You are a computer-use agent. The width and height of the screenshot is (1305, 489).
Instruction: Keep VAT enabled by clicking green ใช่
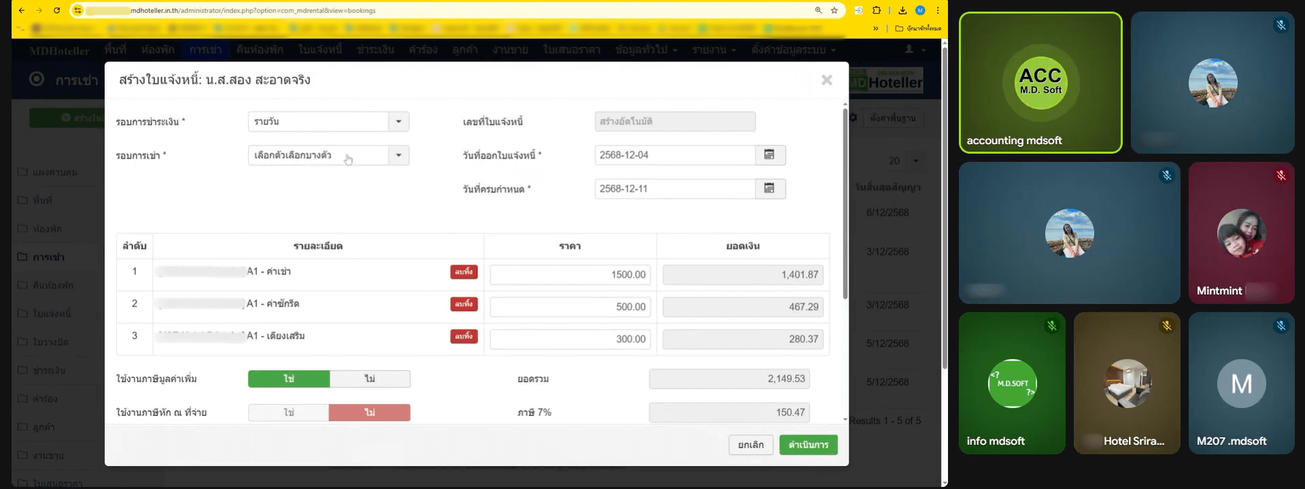click(x=289, y=379)
